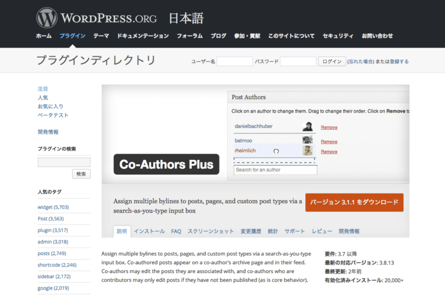This screenshot has height=295, width=445.
Task: Click the danielbachhuber author name
Action: (x=253, y=126)
